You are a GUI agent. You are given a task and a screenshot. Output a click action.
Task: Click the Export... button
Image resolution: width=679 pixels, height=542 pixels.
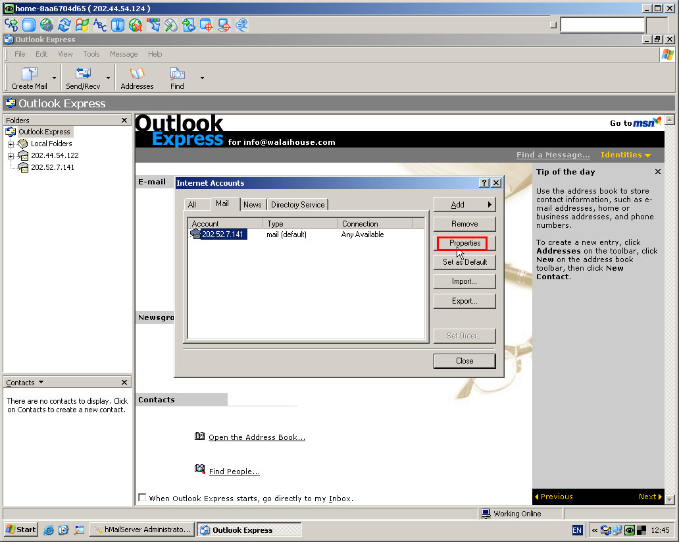[465, 301]
